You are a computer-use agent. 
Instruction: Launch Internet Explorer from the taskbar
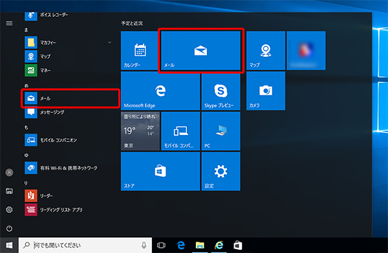coord(219,245)
